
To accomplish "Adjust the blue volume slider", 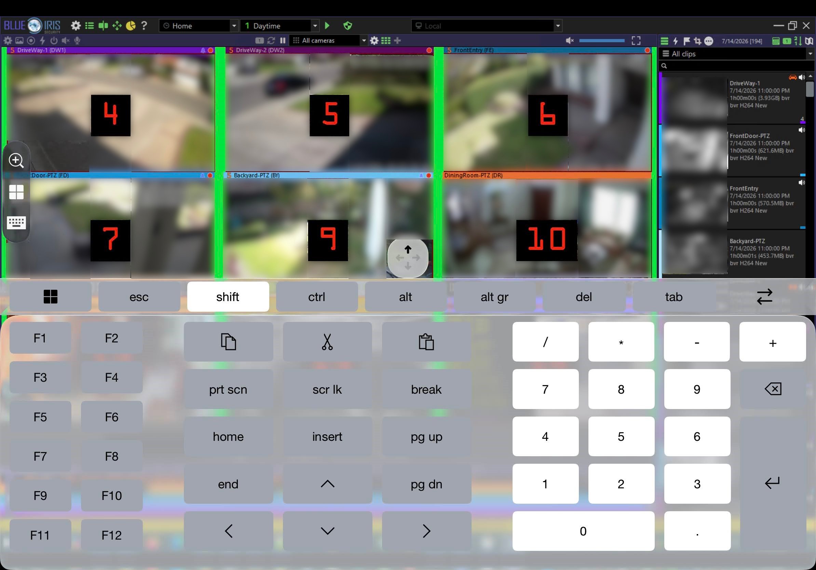I will tap(602, 41).
